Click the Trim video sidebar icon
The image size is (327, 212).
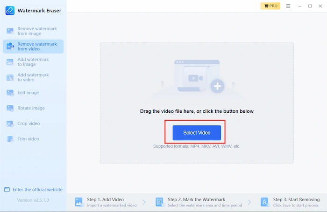[10, 139]
